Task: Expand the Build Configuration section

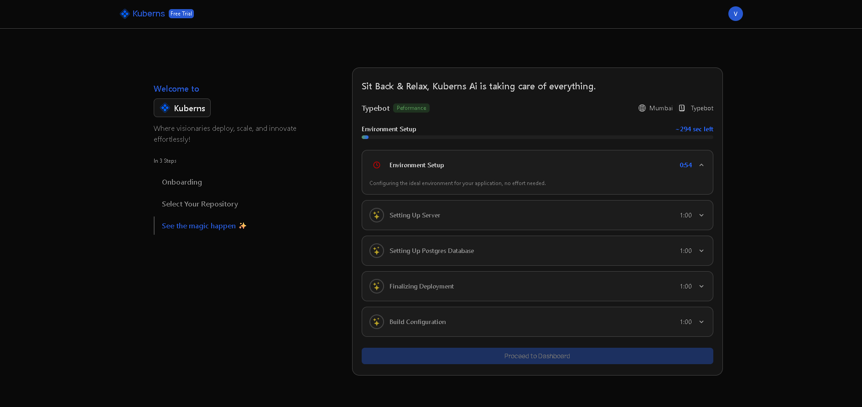Action: [x=701, y=322]
